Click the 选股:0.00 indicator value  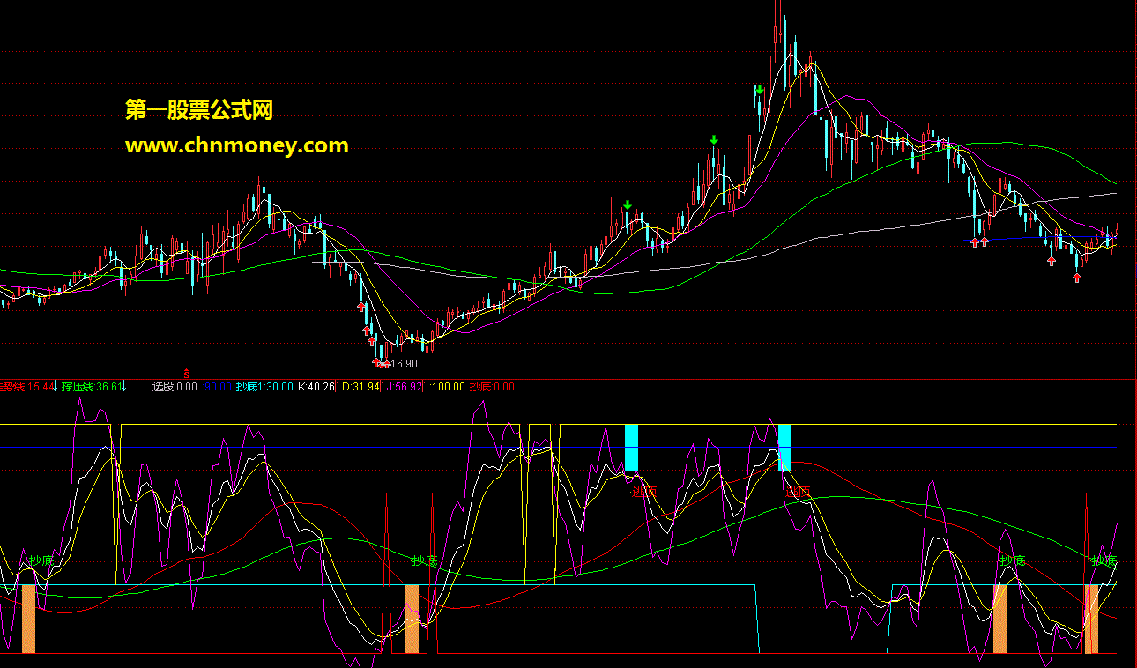[x=175, y=386]
